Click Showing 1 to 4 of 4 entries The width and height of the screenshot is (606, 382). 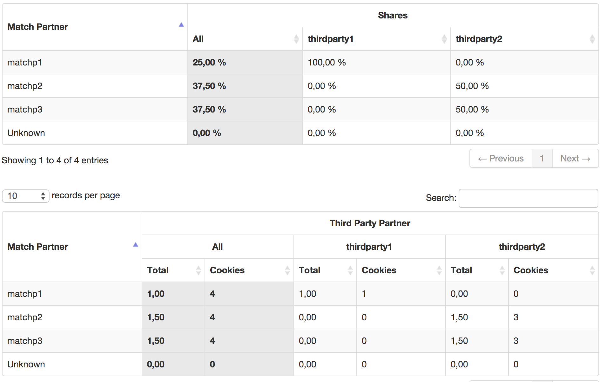click(x=55, y=160)
